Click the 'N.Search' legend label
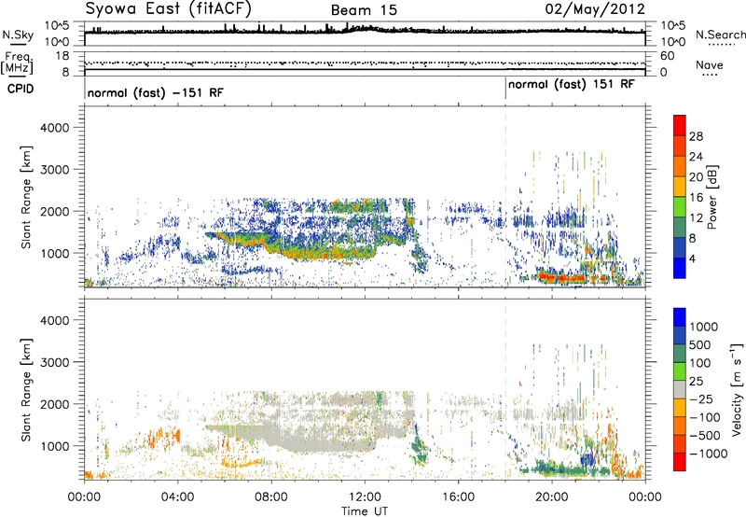Screen dimensions: 746x517 coord(720,35)
